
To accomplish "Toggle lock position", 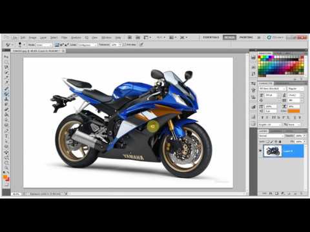I will coord(276,142).
